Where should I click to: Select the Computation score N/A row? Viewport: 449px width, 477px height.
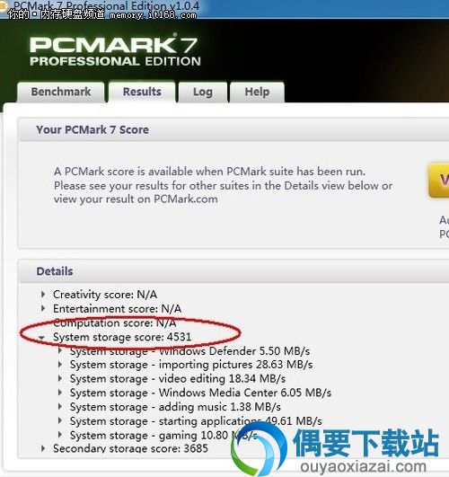point(114,322)
